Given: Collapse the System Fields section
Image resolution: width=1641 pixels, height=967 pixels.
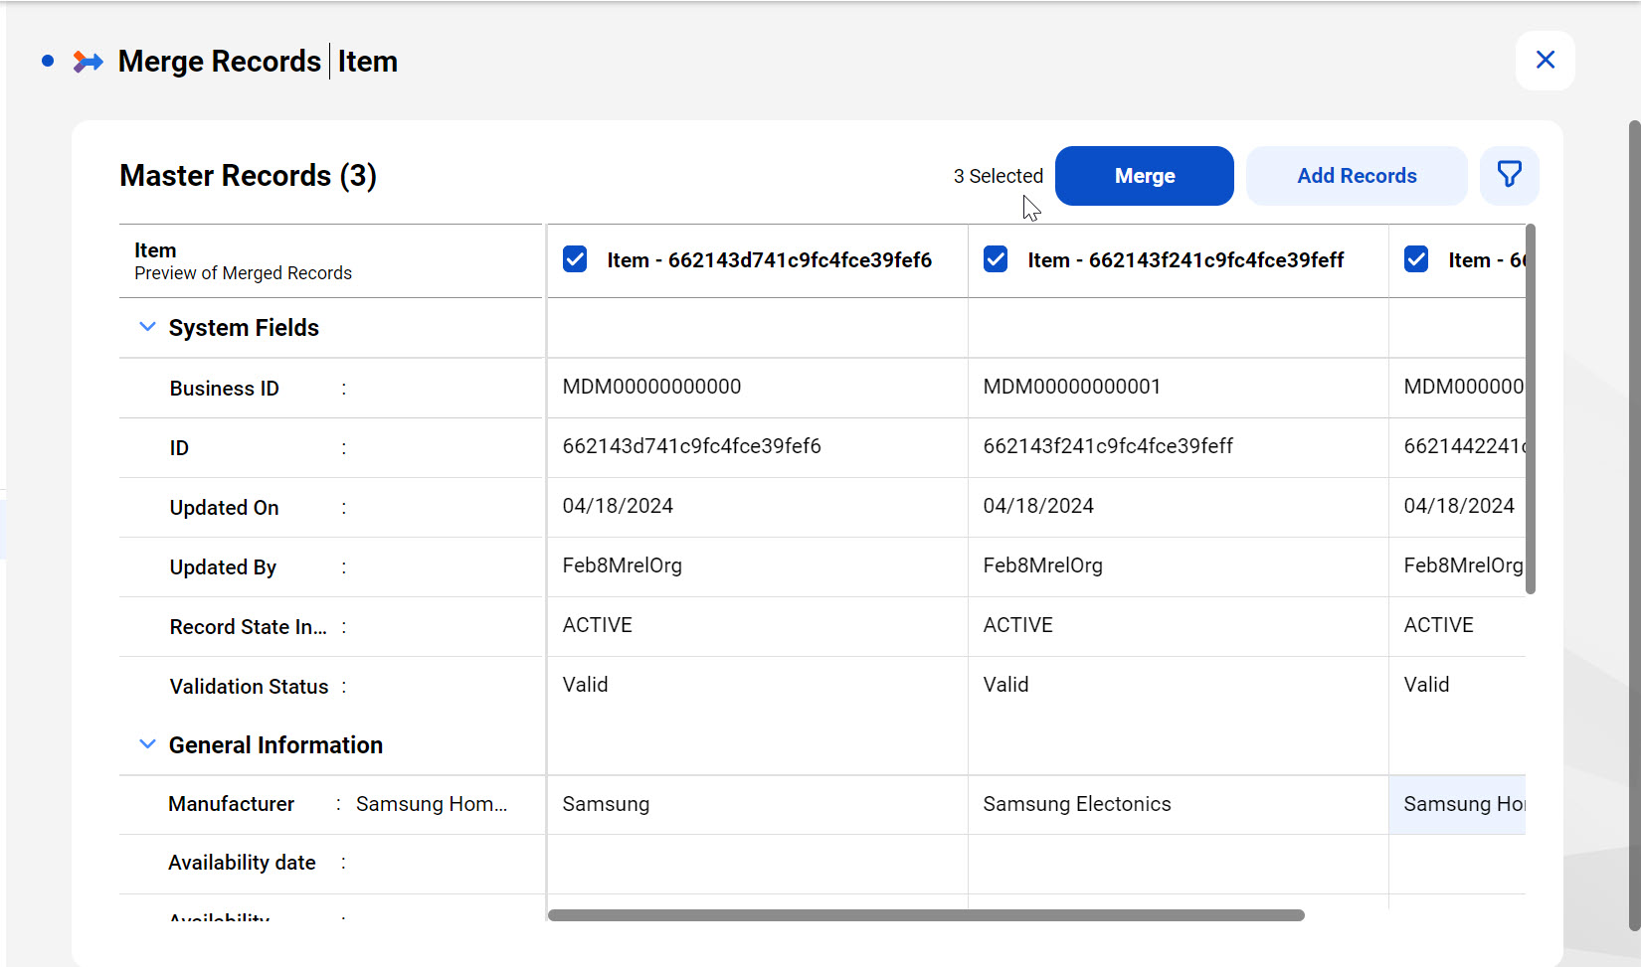Looking at the screenshot, I should coord(147,327).
